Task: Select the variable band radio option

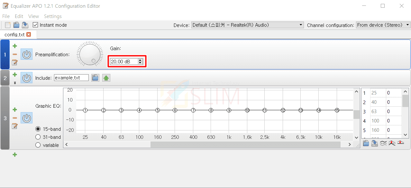Action: click(38, 145)
